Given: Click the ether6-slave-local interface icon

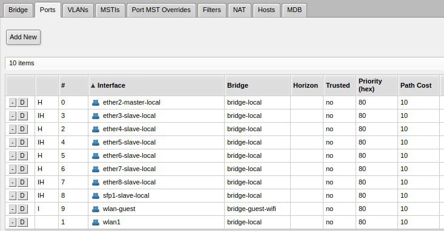Looking at the screenshot, I should (96, 156).
